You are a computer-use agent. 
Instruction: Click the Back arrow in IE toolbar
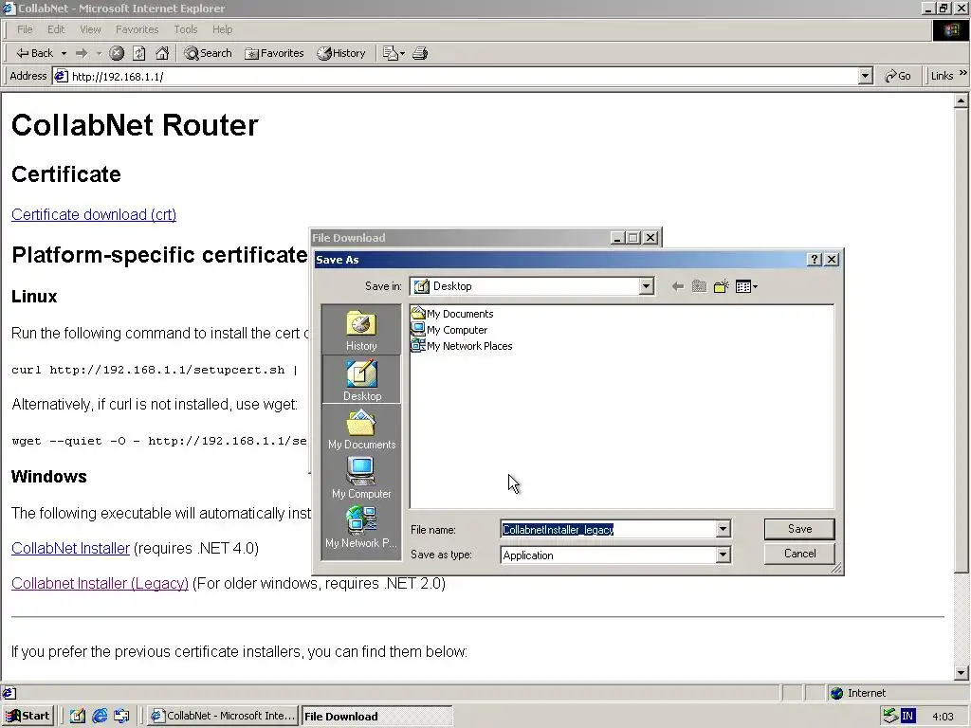pyautogui.click(x=34, y=53)
